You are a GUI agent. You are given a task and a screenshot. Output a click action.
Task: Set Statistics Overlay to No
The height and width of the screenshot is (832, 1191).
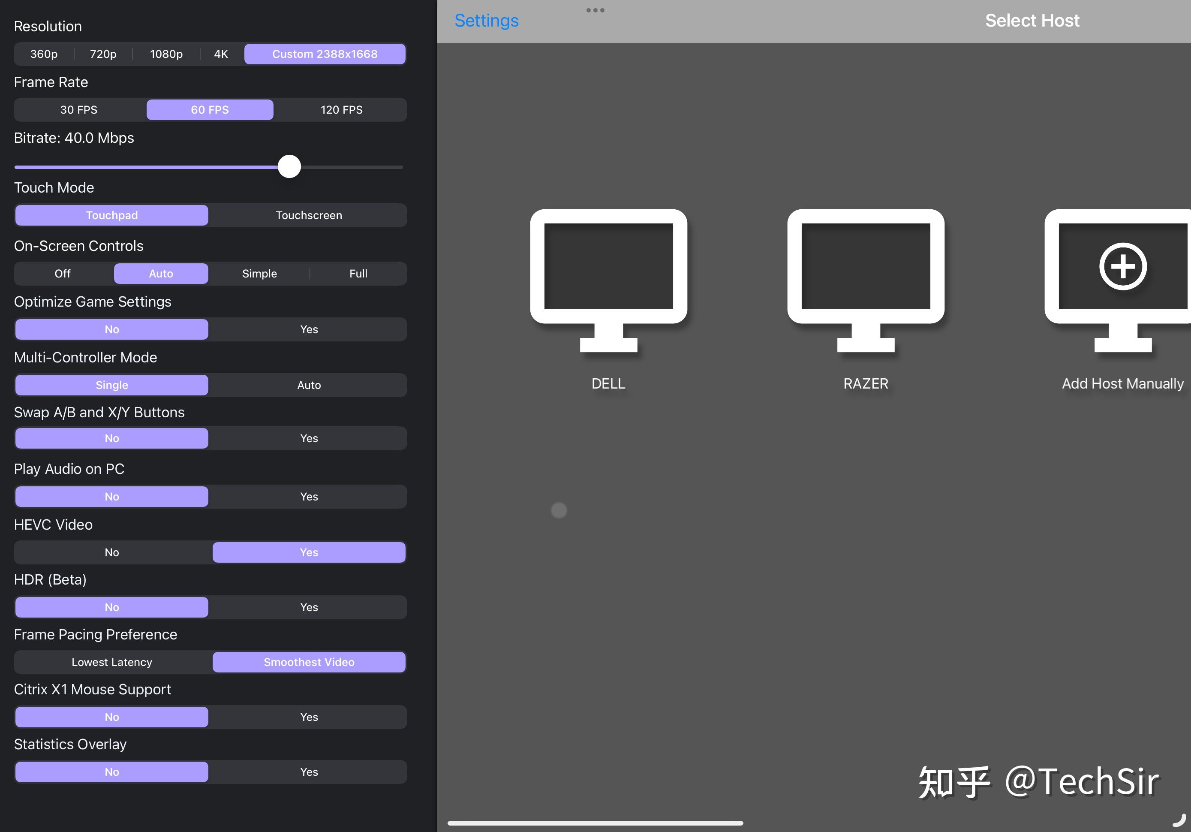(x=111, y=772)
